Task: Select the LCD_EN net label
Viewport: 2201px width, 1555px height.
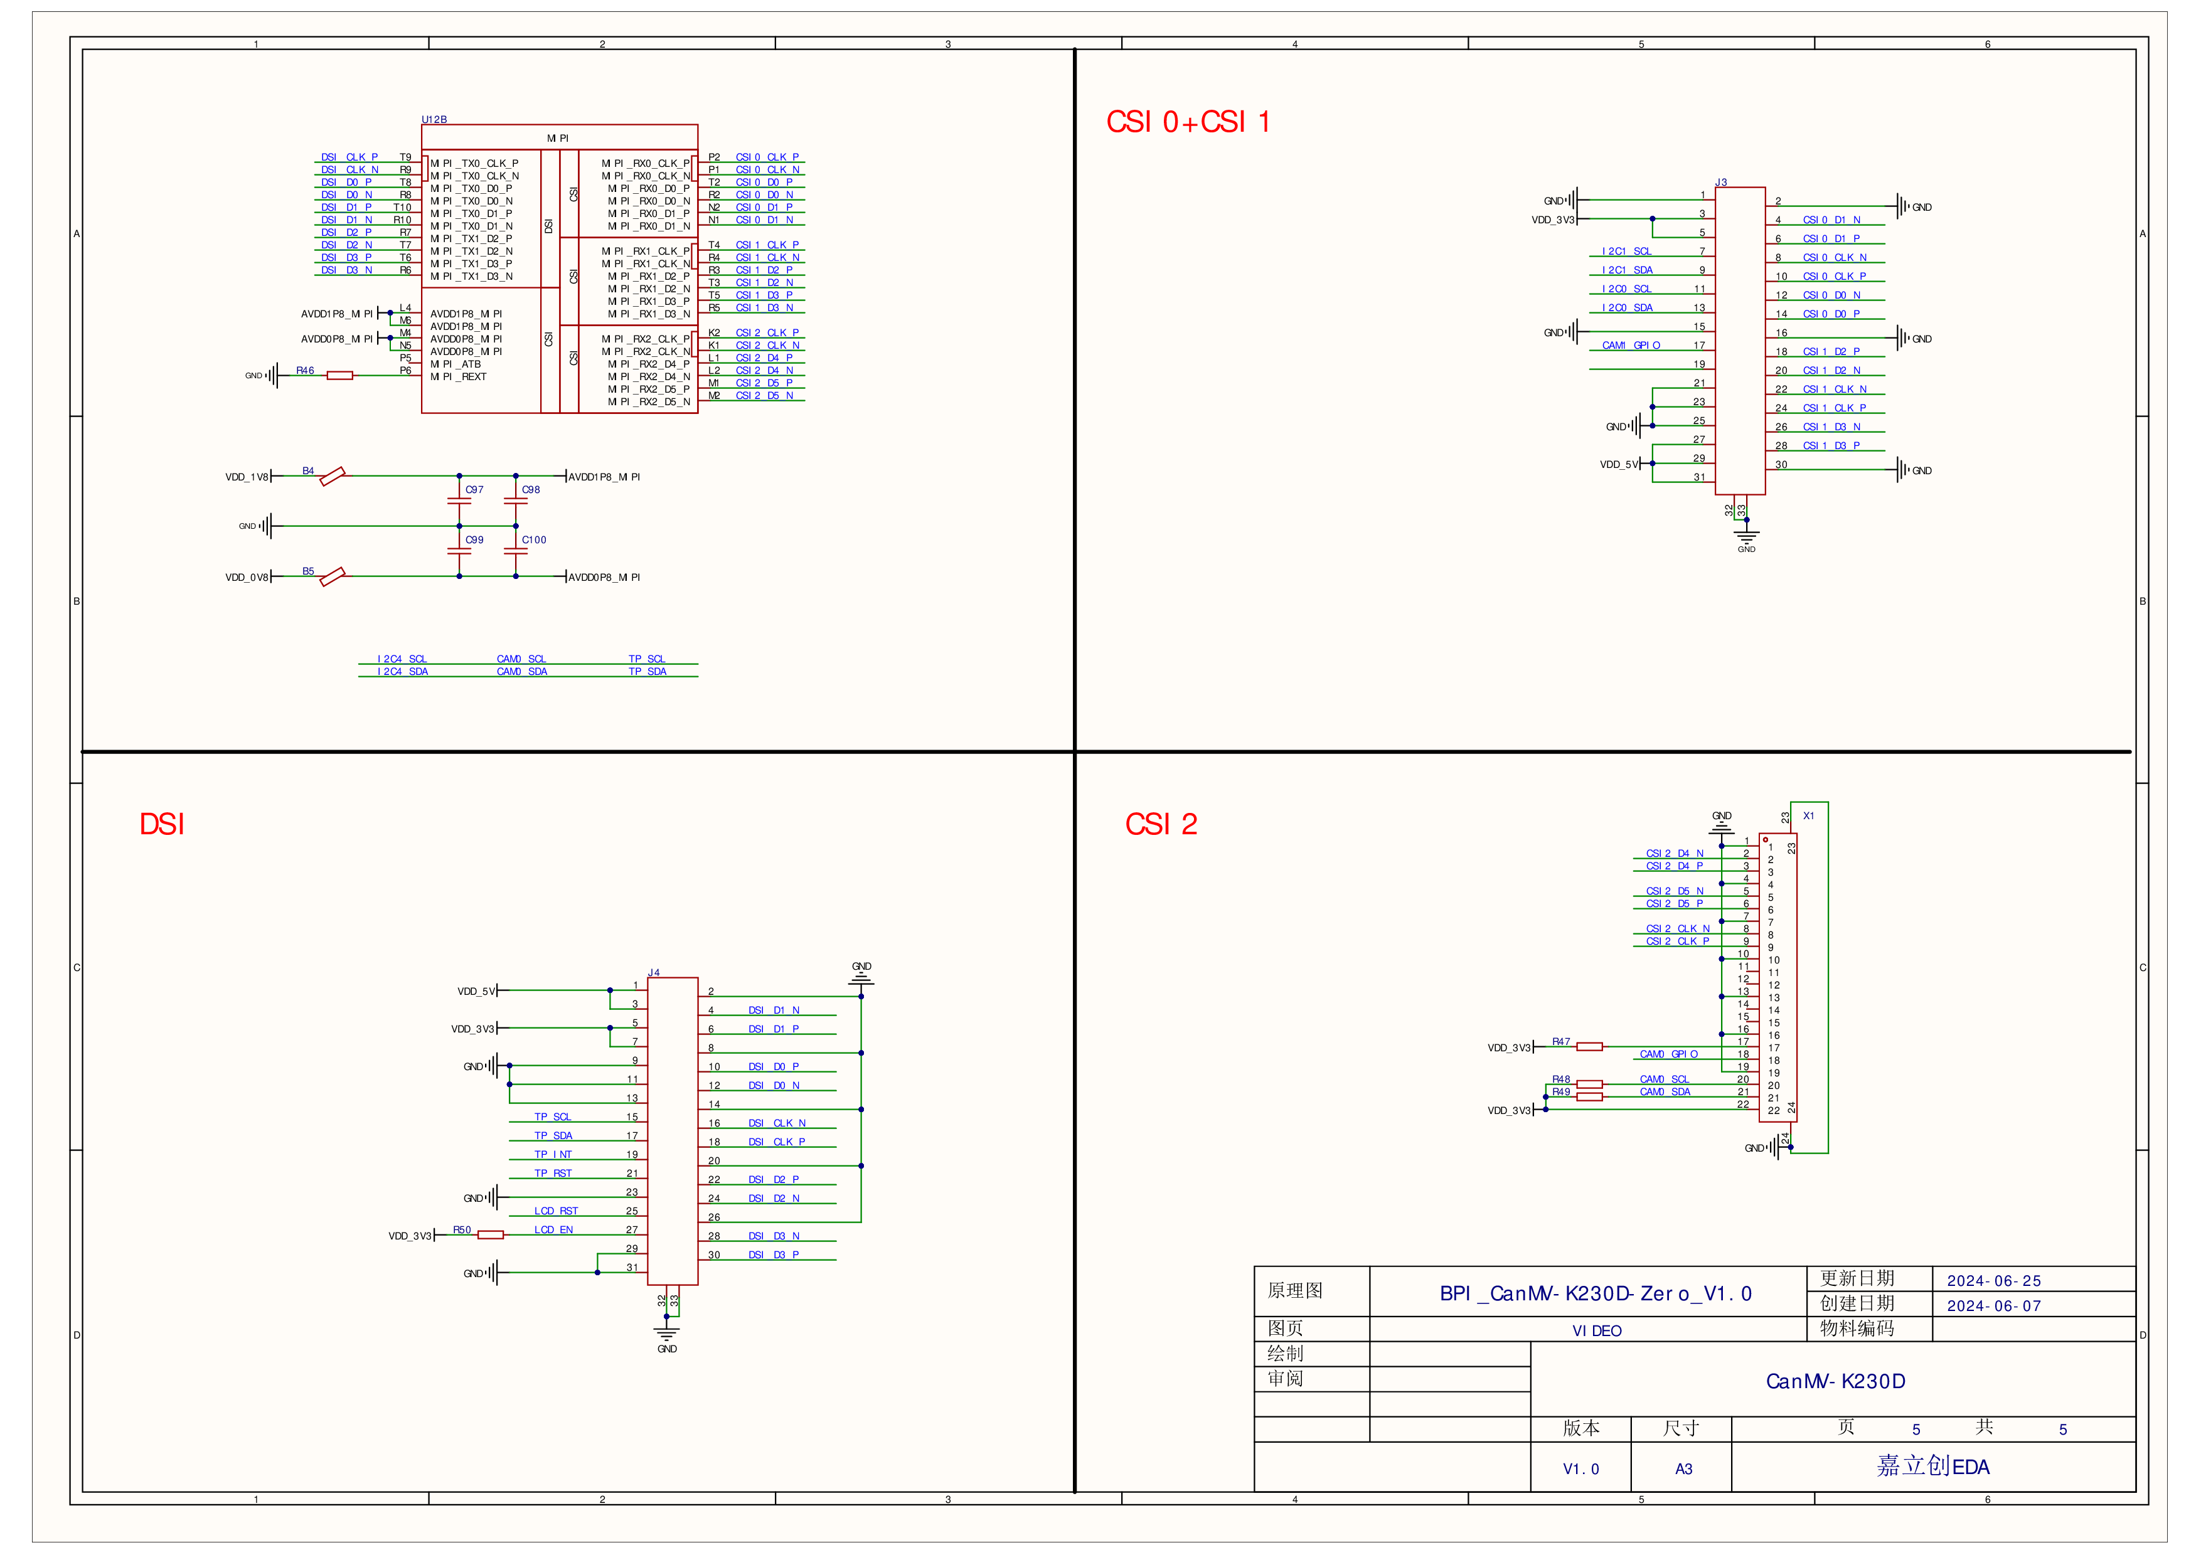Action: pos(554,1230)
